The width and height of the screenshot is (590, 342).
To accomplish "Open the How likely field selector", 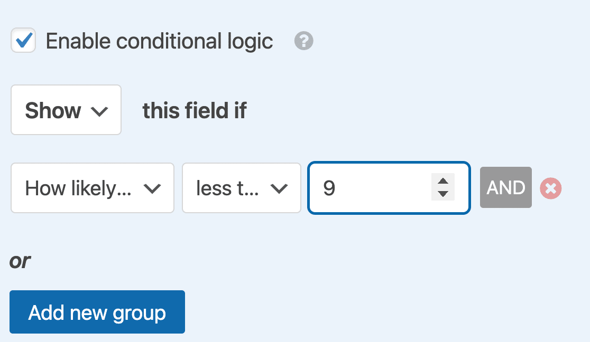I will point(93,188).
